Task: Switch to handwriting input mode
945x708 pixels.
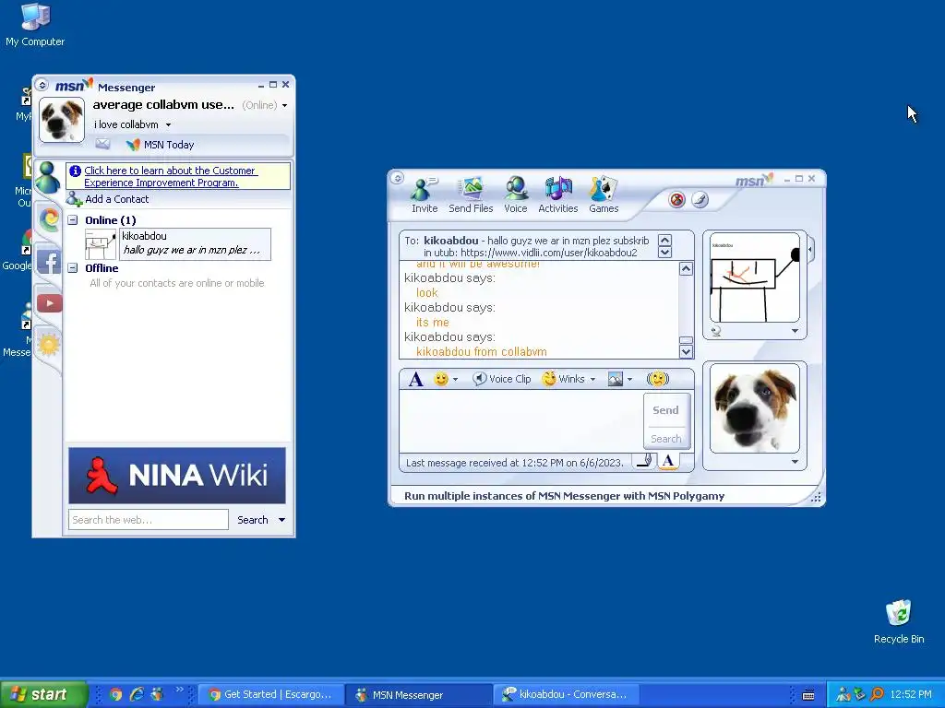Action: click(x=645, y=462)
